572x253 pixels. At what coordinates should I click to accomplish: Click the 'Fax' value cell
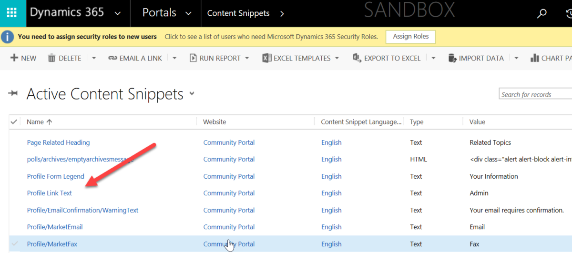(x=475, y=244)
